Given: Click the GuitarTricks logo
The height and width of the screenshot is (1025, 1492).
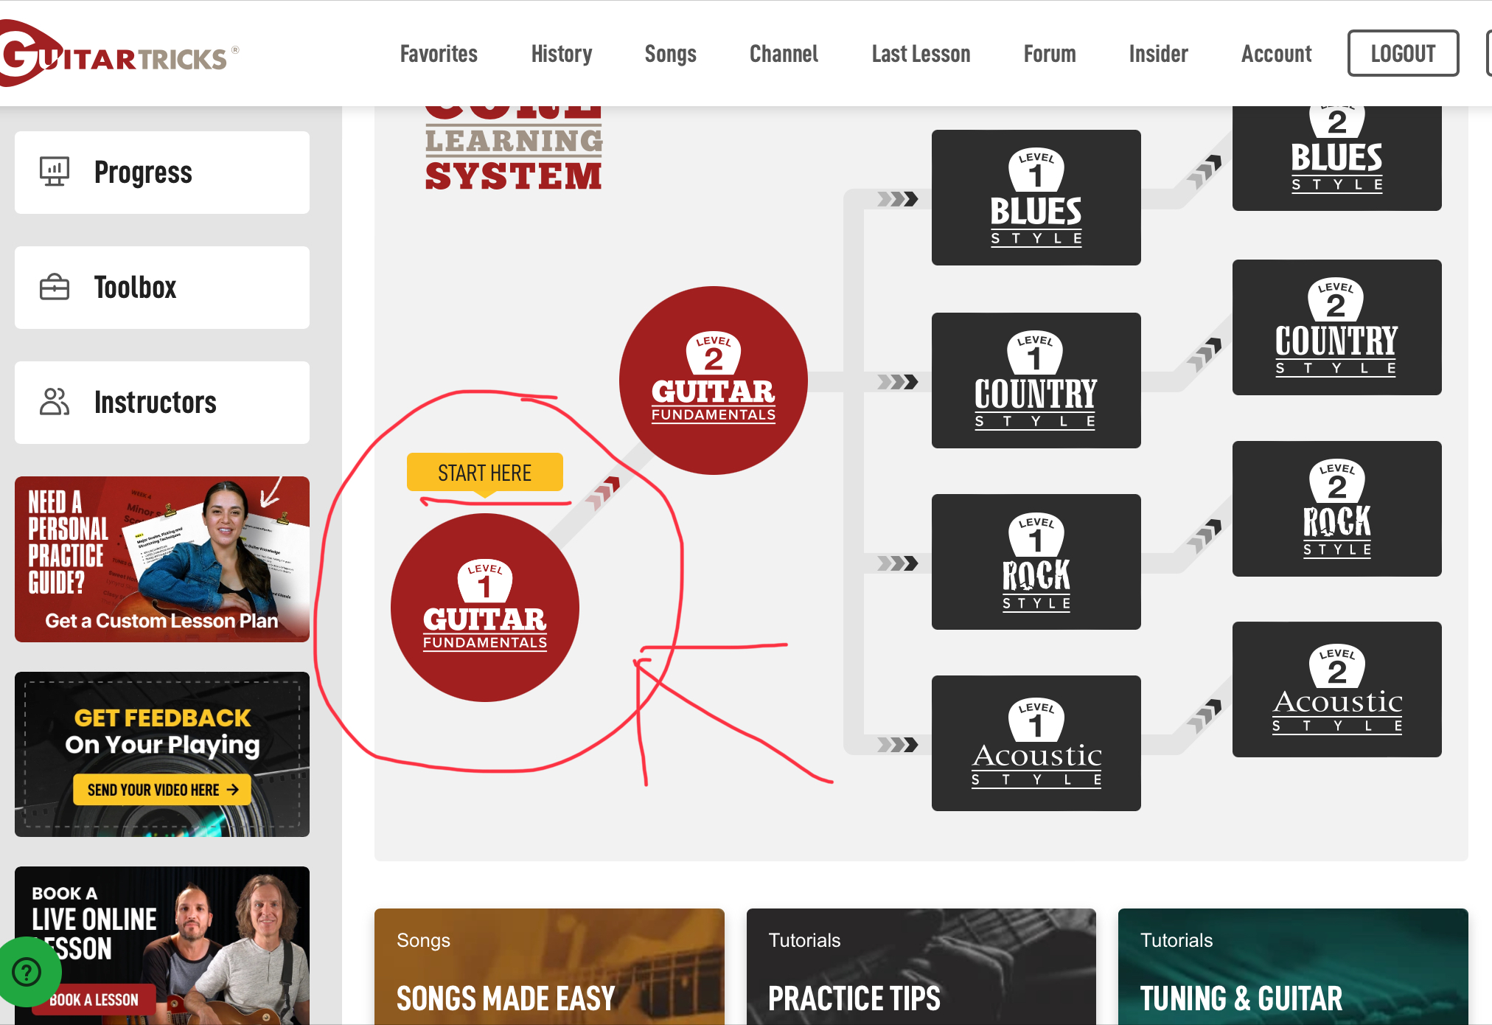Looking at the screenshot, I should (x=118, y=53).
